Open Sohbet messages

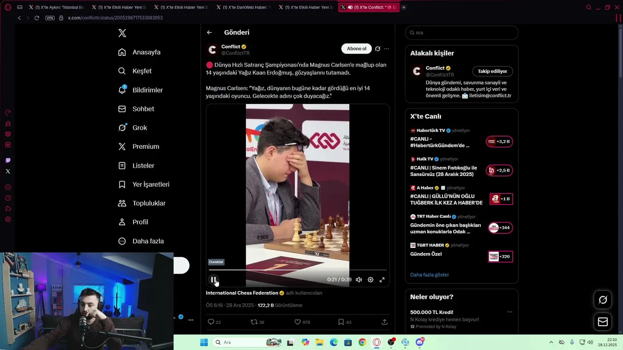pyautogui.click(x=136, y=109)
